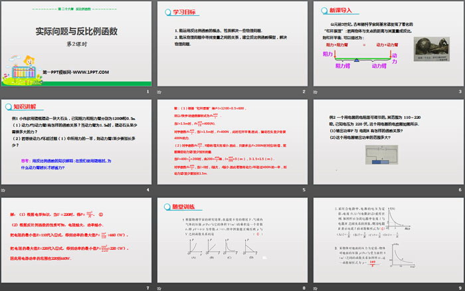Image resolution: width=465 pixels, height=291 pixels.
Task: Click the 阻力×阻力臂 formula box on slide 3
Action: point(346,47)
